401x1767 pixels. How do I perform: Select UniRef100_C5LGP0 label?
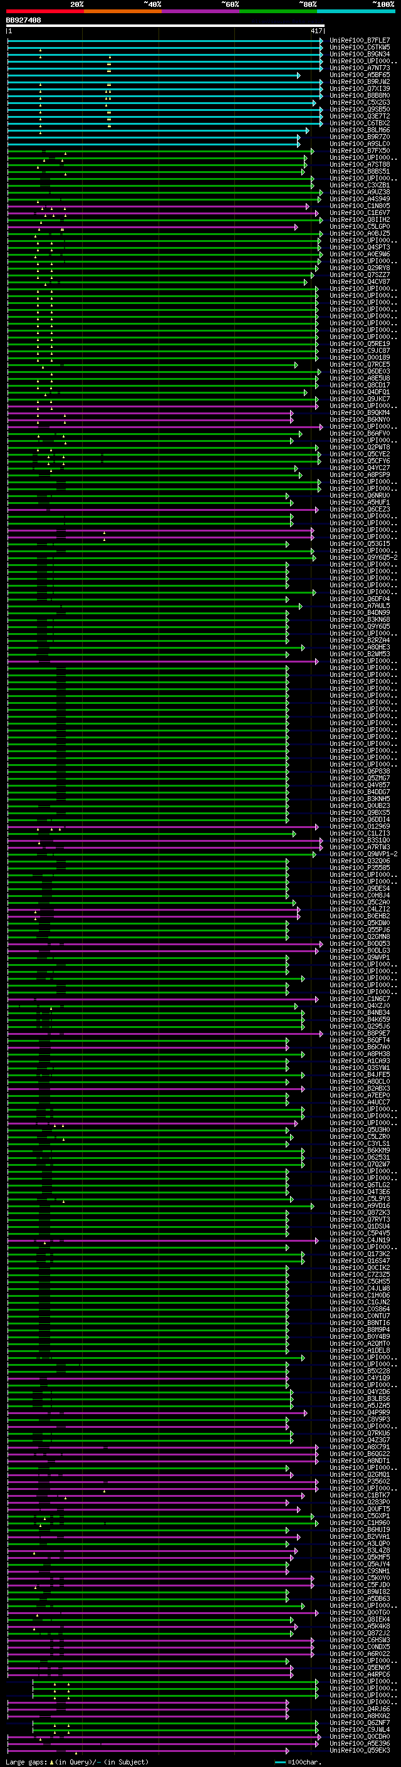pyautogui.click(x=360, y=226)
